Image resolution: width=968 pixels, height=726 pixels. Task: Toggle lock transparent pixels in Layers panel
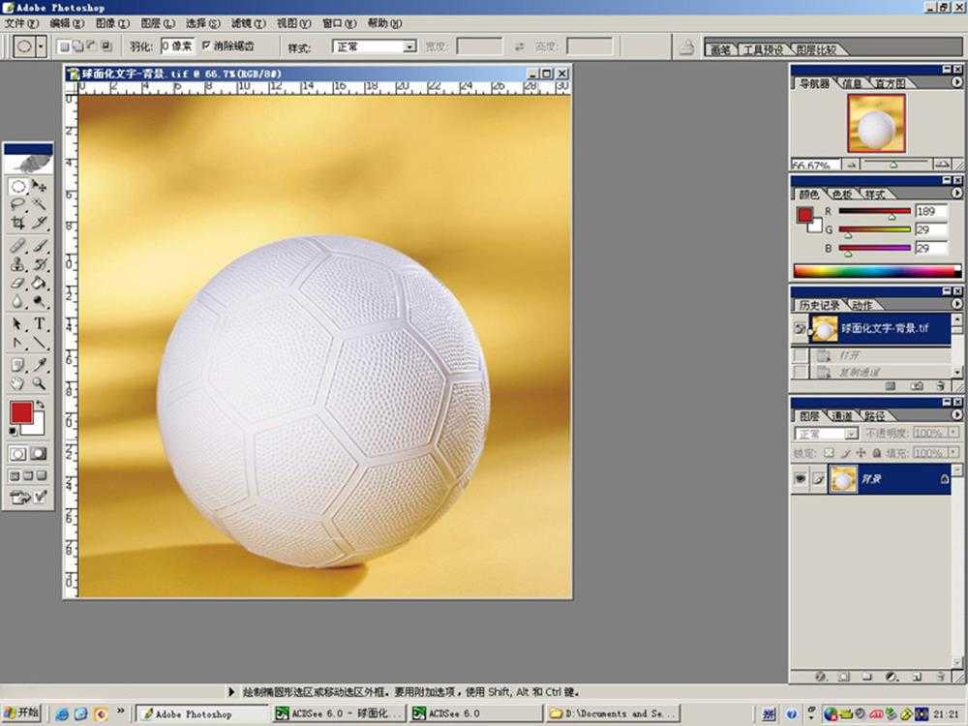829,453
